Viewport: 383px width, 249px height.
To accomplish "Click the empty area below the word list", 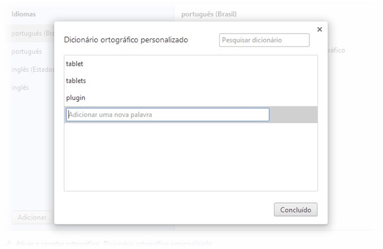I will pyautogui.click(x=191, y=157).
